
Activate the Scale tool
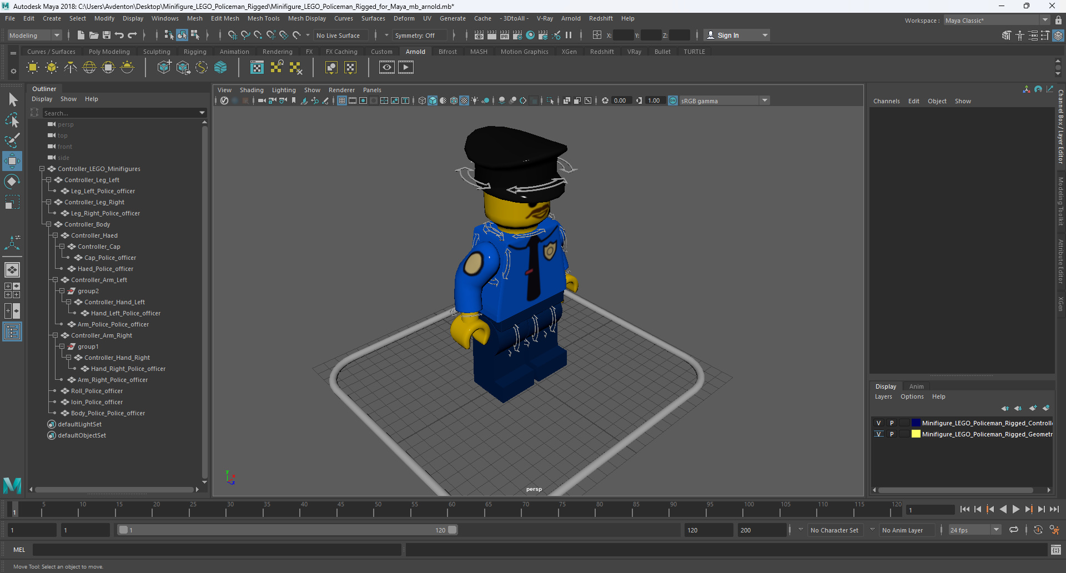click(x=12, y=202)
